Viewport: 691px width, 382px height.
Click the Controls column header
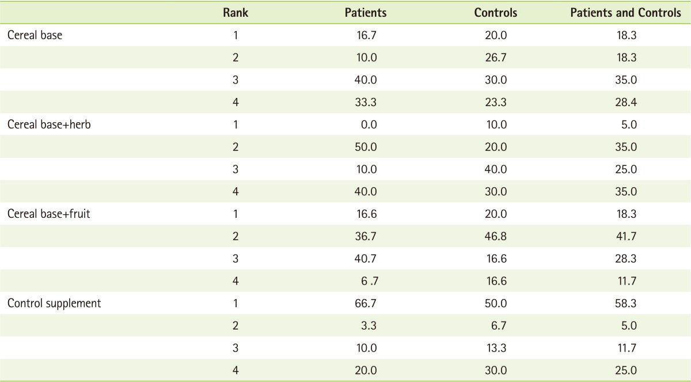tap(496, 13)
